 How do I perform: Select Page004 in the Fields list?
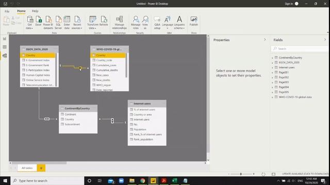point(284,87)
